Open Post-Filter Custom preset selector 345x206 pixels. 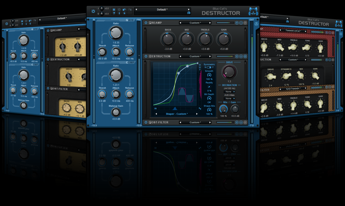pos(195,122)
